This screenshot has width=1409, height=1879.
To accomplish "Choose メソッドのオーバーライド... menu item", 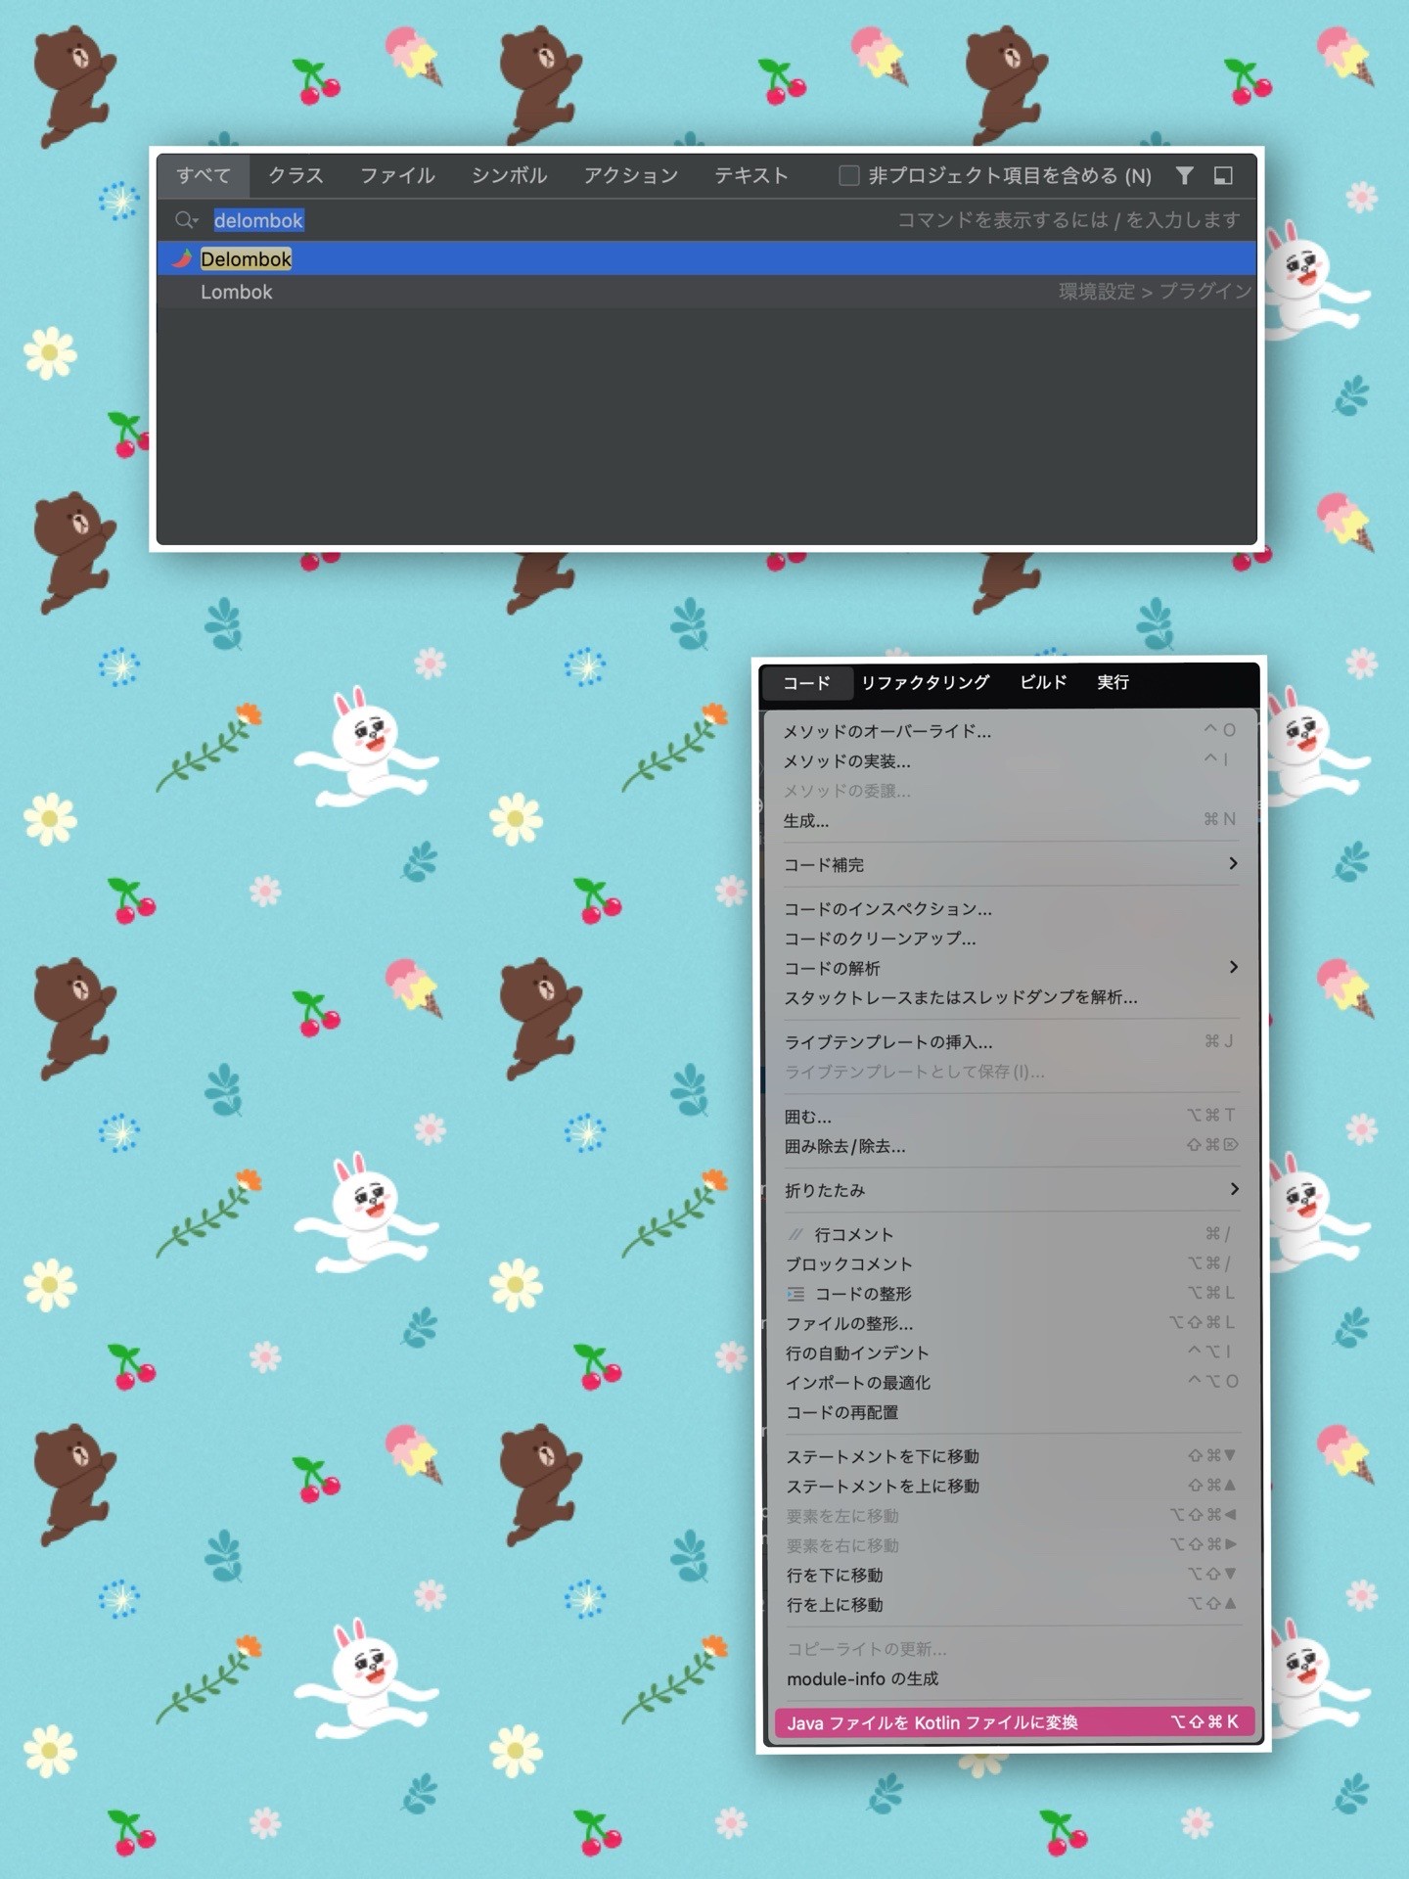I will 1010,731.
